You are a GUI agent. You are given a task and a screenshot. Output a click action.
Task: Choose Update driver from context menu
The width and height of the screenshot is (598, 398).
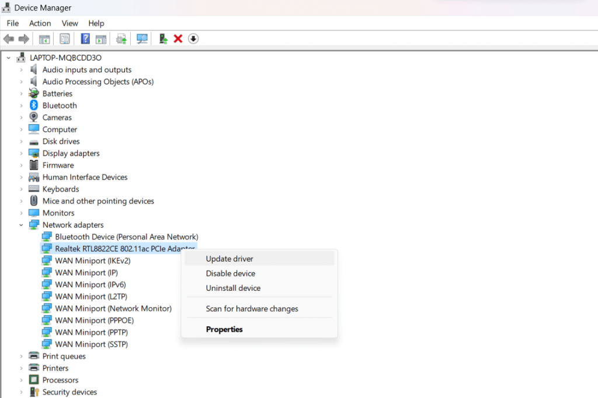click(x=230, y=259)
